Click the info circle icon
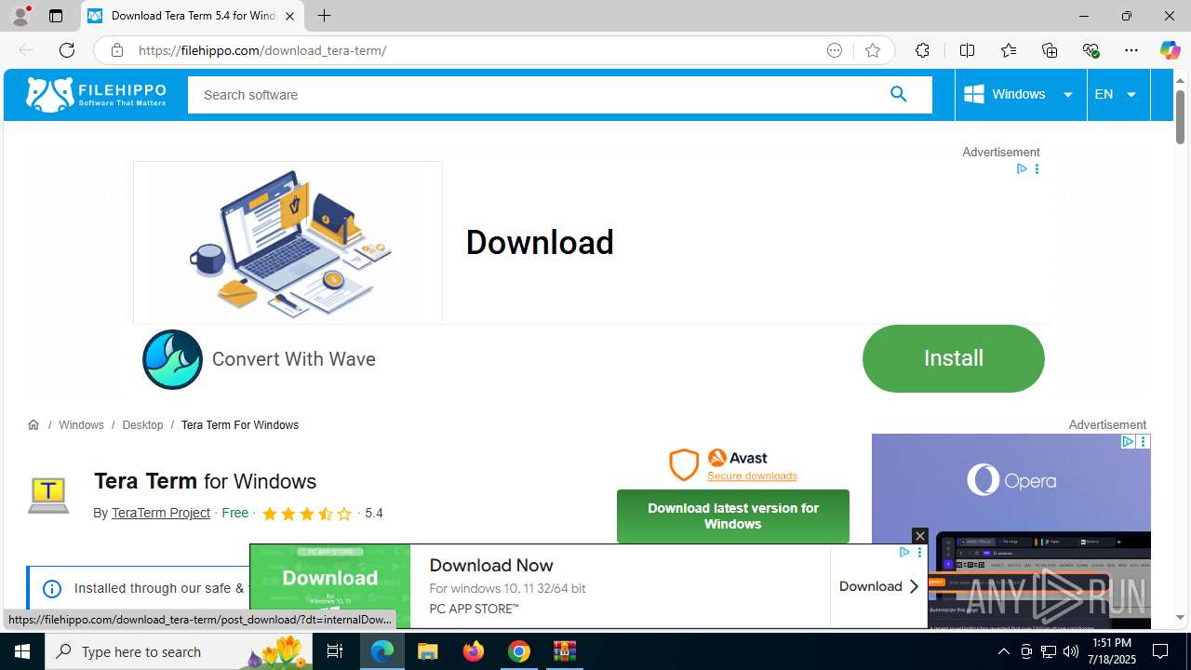Screen dimensions: 1191x670 point(52,588)
